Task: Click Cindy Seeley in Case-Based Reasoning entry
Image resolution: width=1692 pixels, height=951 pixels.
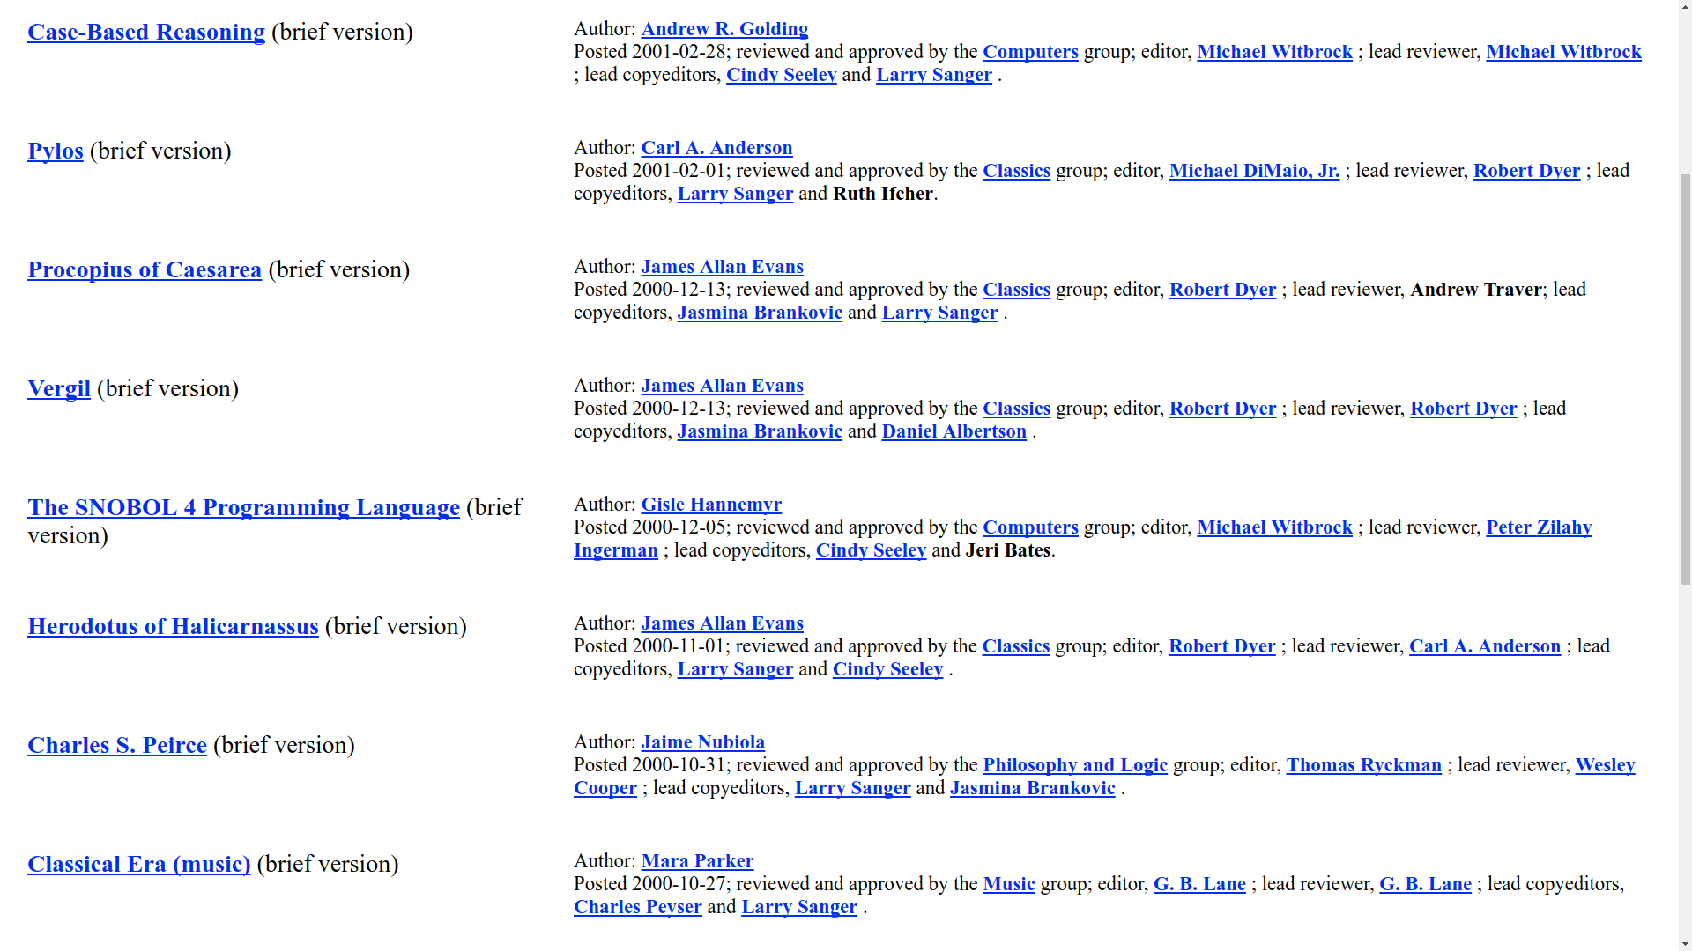Action: [781, 75]
